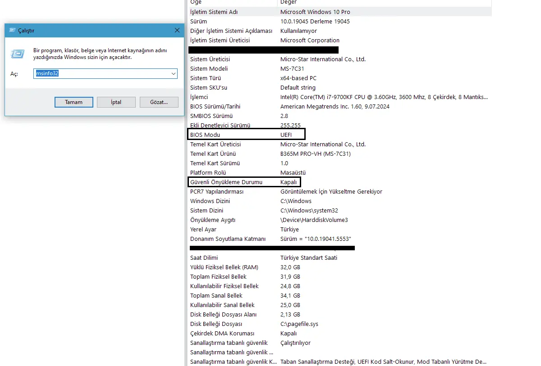Click the Run dialog icon in the title bar

(x=11, y=31)
